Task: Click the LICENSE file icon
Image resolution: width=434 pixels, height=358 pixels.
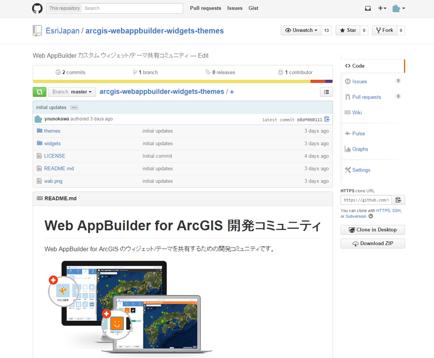Action: 39,156
